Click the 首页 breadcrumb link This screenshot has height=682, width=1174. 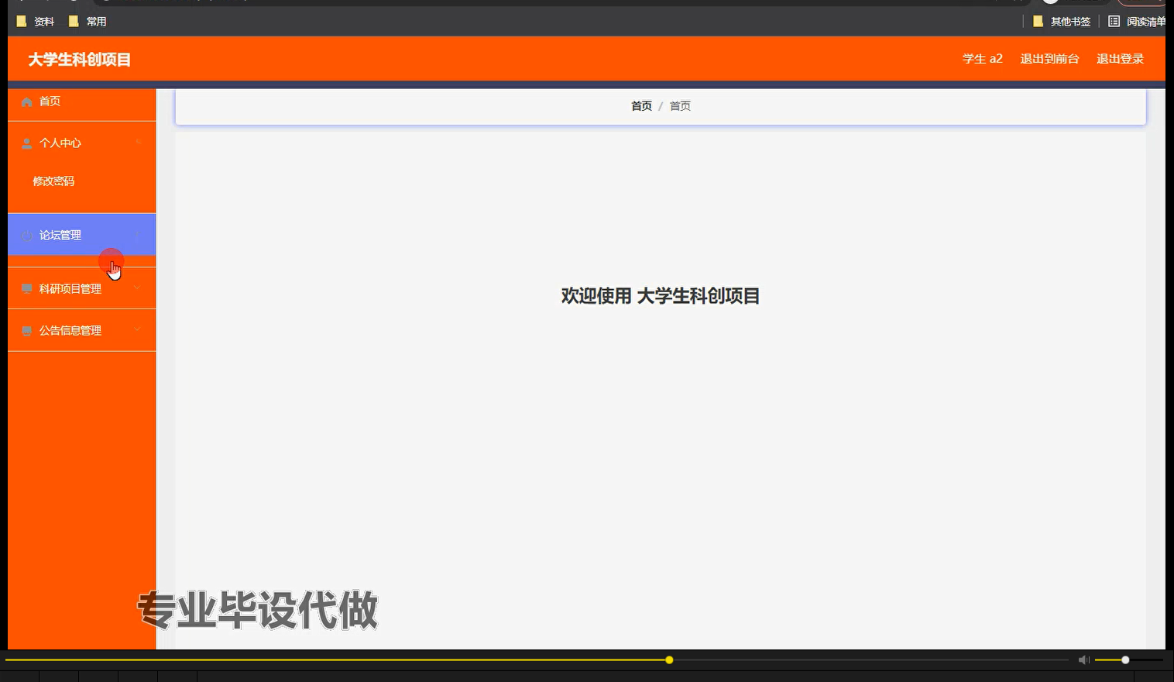point(641,105)
